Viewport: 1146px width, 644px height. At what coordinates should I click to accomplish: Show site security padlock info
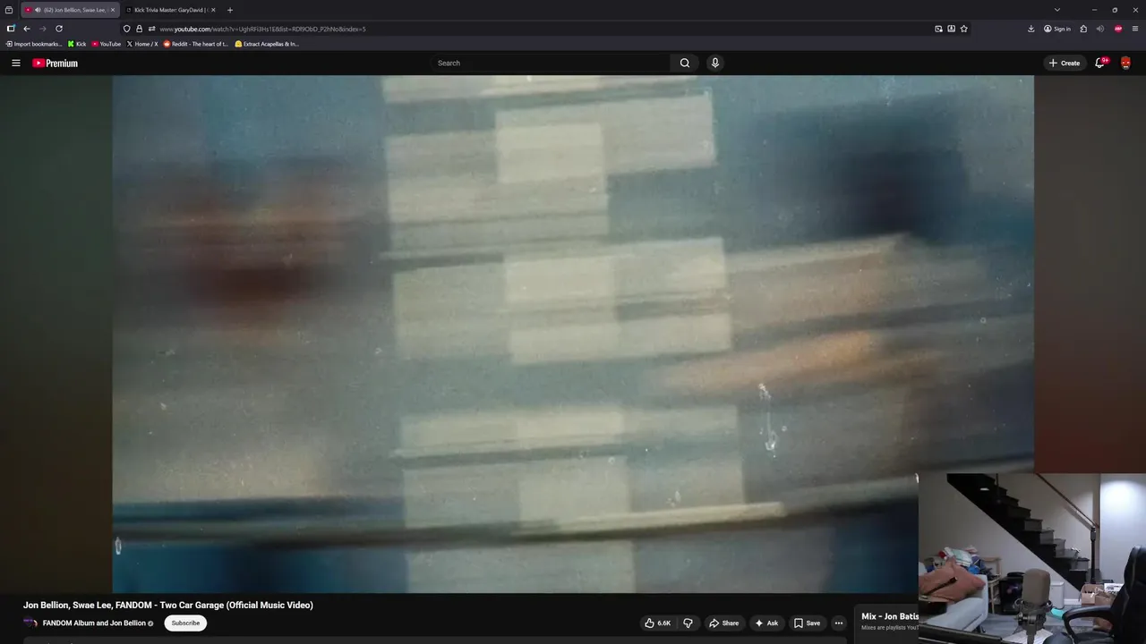point(139,29)
